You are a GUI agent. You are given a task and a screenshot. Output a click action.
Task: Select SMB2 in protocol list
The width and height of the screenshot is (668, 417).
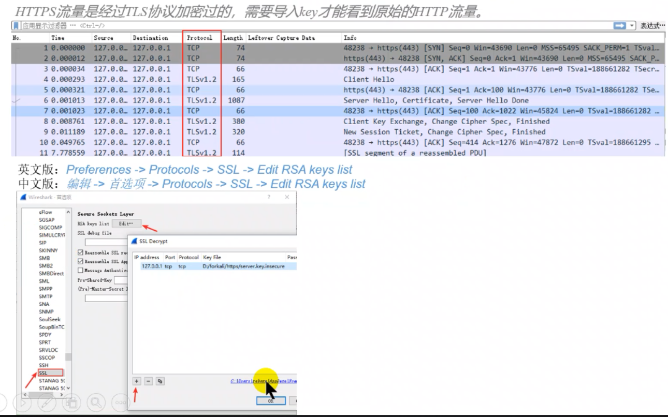[x=46, y=266]
